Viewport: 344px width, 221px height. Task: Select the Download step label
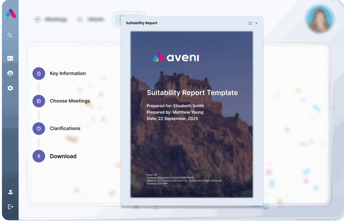coord(63,156)
